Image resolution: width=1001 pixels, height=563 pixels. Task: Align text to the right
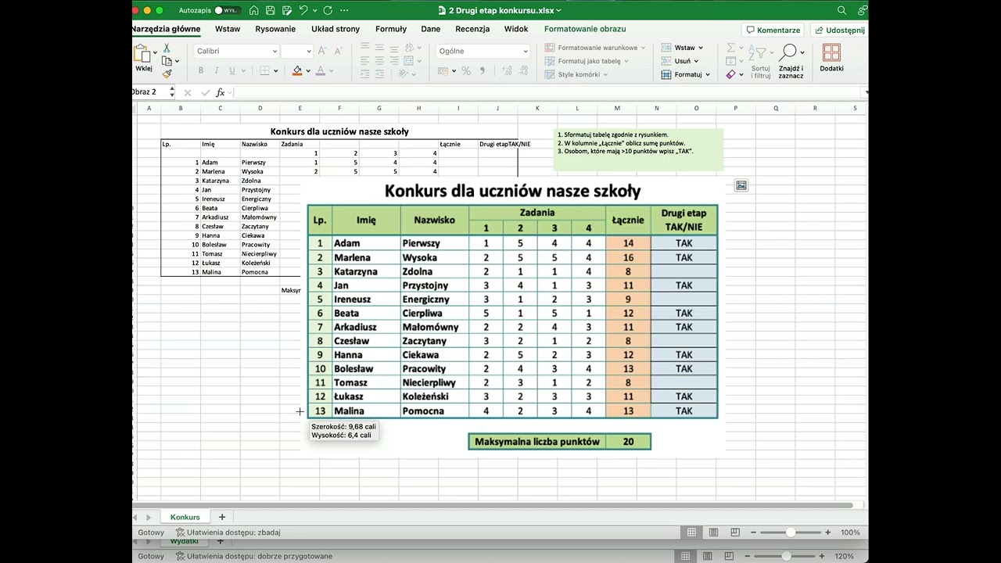[394, 60]
